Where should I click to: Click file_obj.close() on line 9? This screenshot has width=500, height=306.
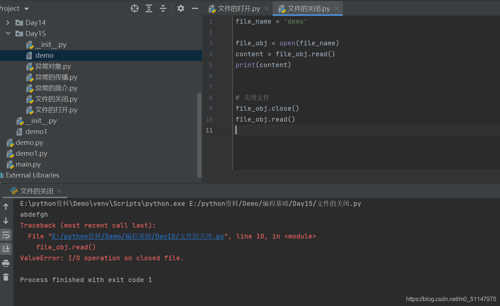(267, 109)
